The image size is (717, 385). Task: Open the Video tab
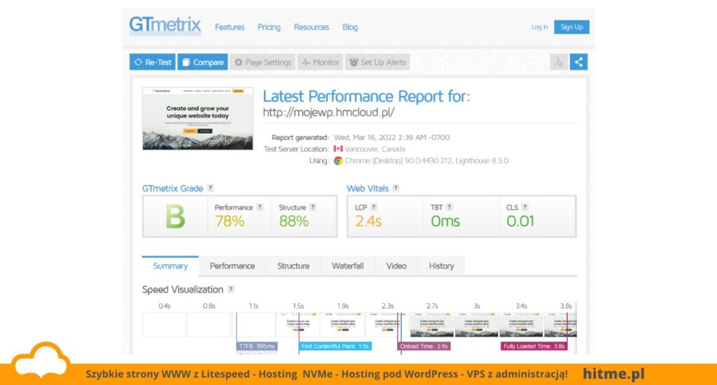[x=396, y=266]
